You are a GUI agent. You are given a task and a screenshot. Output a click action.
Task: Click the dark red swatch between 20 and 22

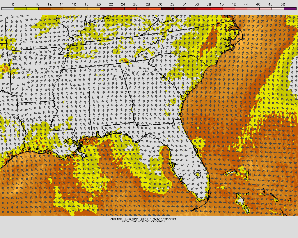click(106, 8)
